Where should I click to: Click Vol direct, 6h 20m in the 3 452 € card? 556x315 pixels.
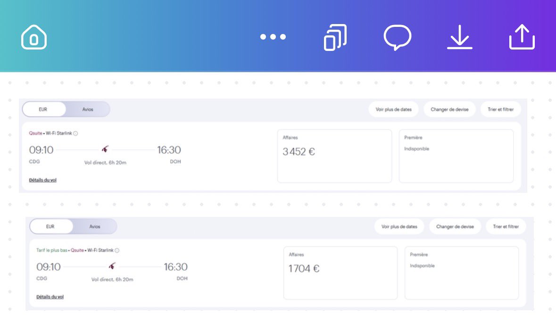click(105, 163)
